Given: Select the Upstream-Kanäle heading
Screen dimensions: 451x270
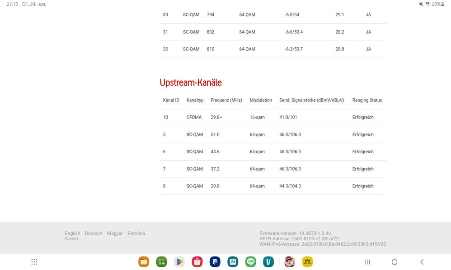Looking at the screenshot, I should click(191, 82).
